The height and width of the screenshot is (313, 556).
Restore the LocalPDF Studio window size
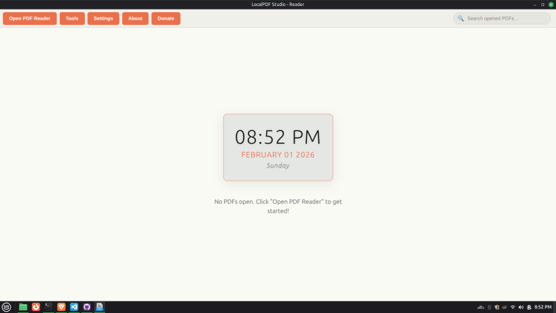click(542, 5)
